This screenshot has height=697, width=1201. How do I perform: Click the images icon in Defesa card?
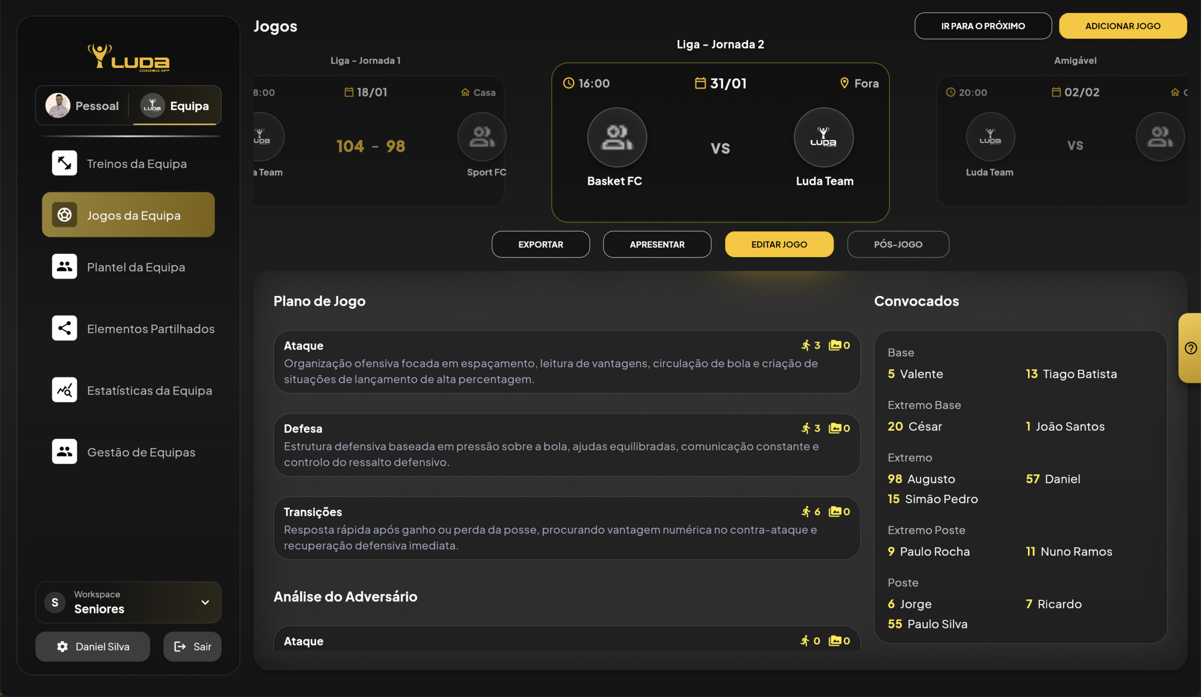(x=835, y=428)
